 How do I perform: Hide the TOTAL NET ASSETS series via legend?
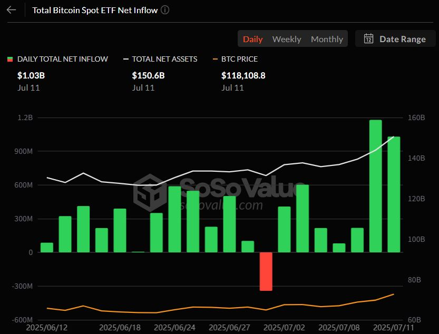(164, 59)
